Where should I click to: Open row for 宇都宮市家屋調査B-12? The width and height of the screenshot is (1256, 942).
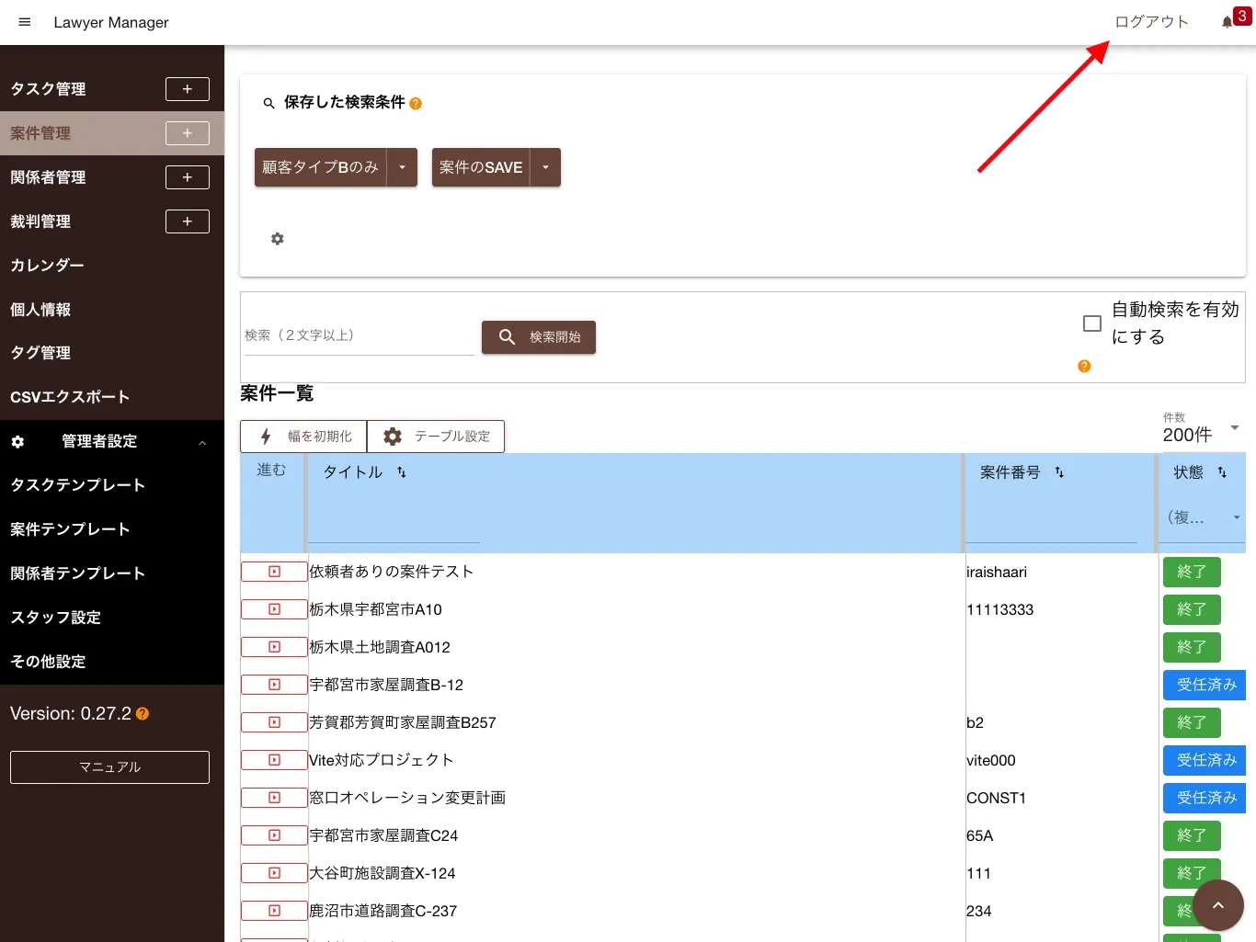[x=274, y=685]
